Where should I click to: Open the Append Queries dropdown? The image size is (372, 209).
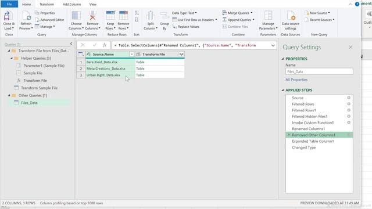pos(238,20)
